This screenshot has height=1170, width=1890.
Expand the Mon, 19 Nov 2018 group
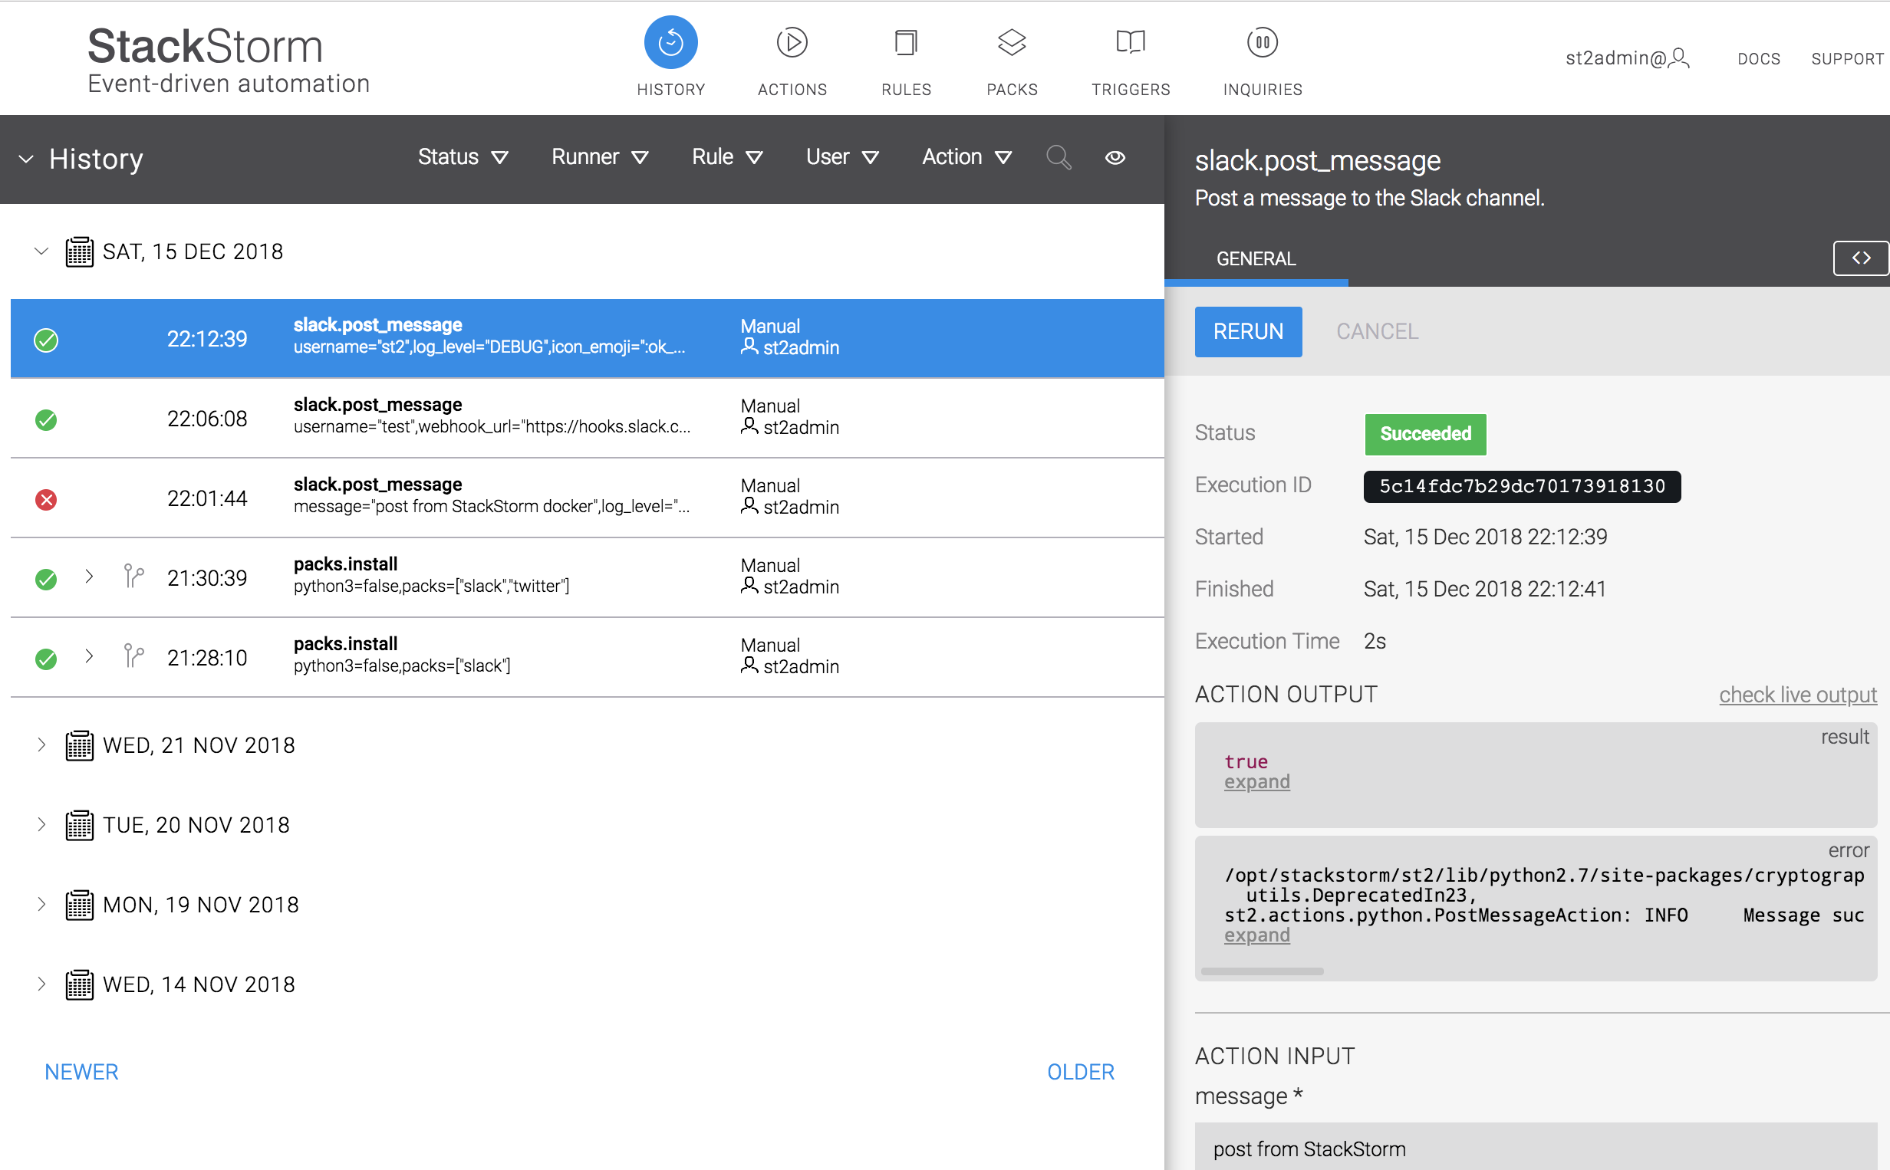point(41,904)
